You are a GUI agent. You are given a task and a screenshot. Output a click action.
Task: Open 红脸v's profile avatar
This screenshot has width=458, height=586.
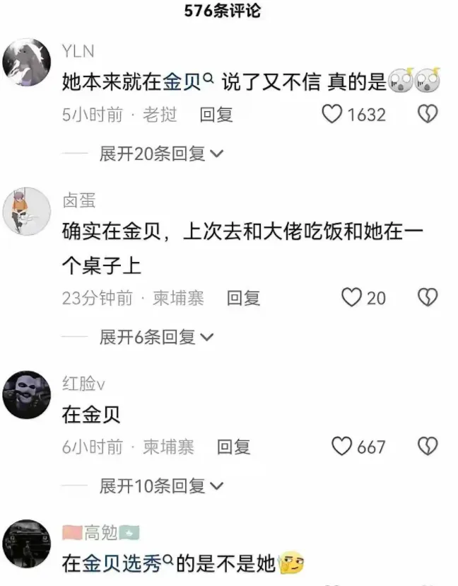tap(26, 395)
